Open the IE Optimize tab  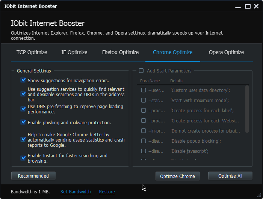pos(74,52)
